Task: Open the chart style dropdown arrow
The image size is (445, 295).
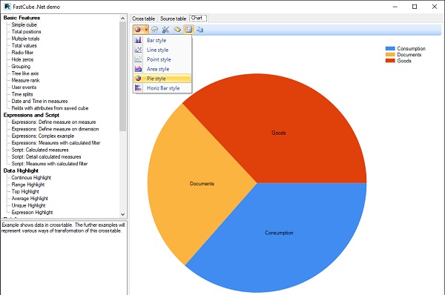Action: click(x=146, y=30)
